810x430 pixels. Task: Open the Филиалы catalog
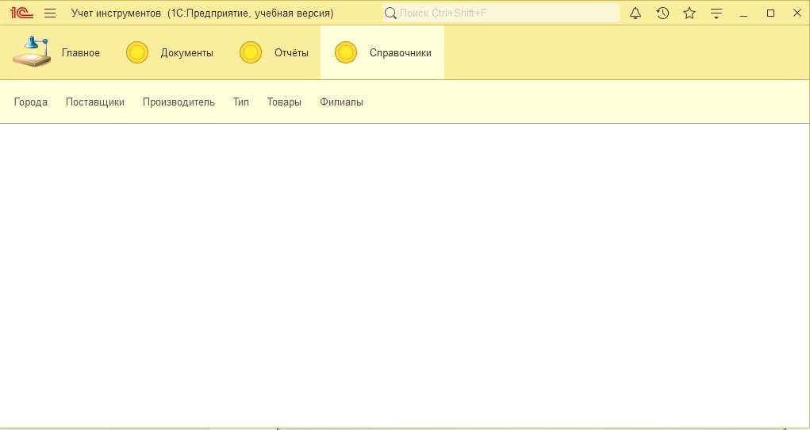341,102
